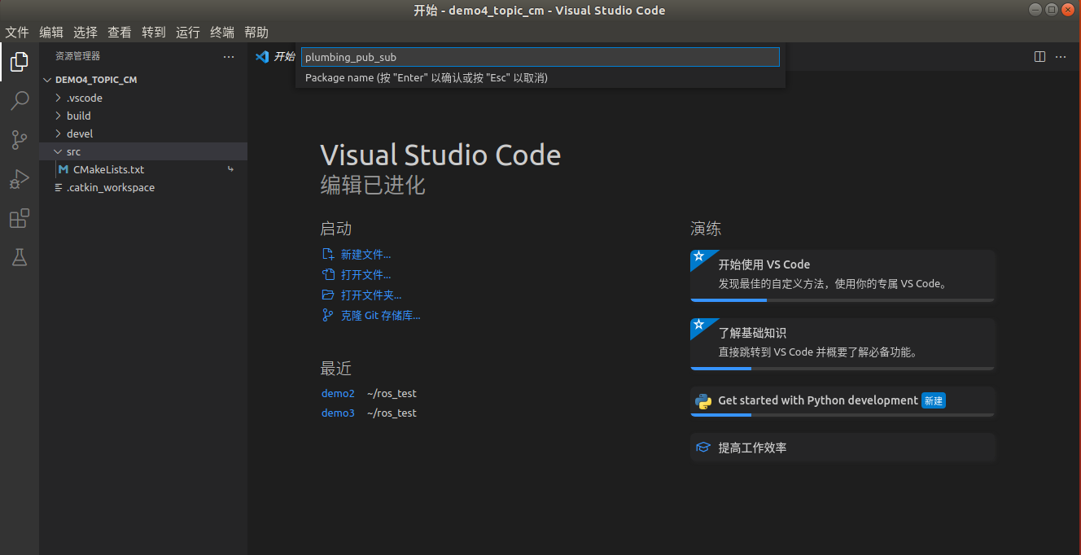Open the 了解基础知识 walkthrough
Screen dimensions: 1081x555
842,344
